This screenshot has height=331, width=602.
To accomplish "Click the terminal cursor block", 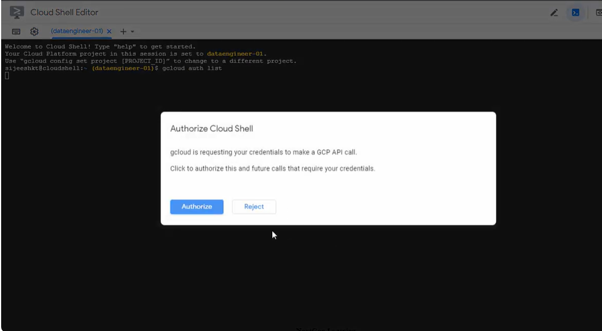I will tap(7, 76).
